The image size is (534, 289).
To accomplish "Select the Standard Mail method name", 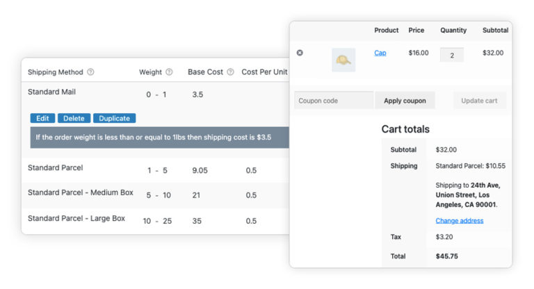I will 52,92.
